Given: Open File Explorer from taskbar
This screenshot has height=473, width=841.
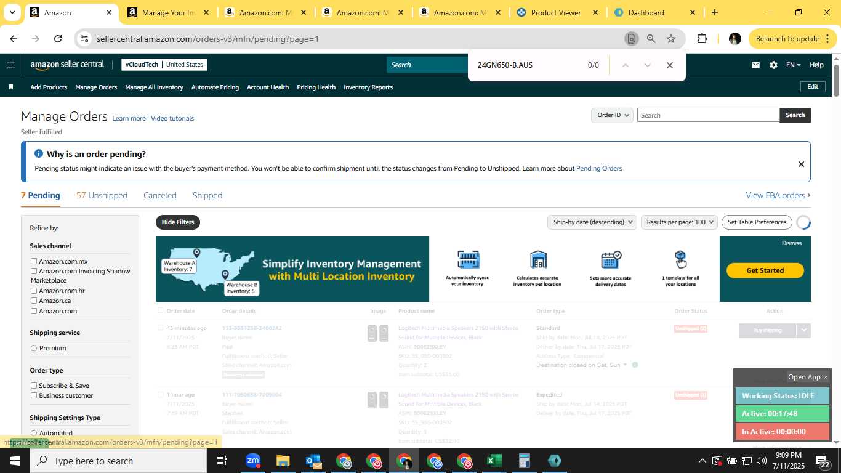Looking at the screenshot, I should tap(283, 461).
